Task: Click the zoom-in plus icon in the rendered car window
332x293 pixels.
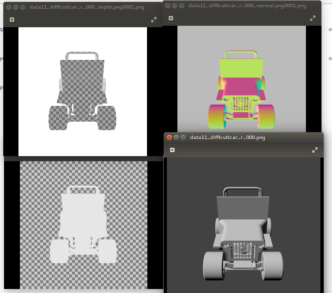Action: tap(172, 150)
